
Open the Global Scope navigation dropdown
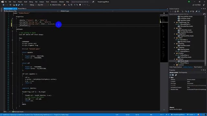click(x=86, y=11)
